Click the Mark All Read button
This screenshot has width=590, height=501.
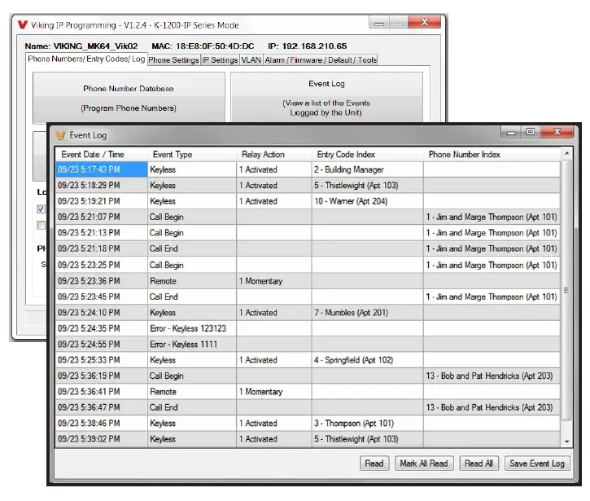click(423, 464)
